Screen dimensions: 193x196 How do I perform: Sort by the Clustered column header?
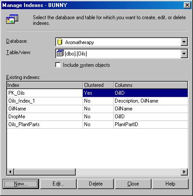pyautogui.click(x=98, y=85)
